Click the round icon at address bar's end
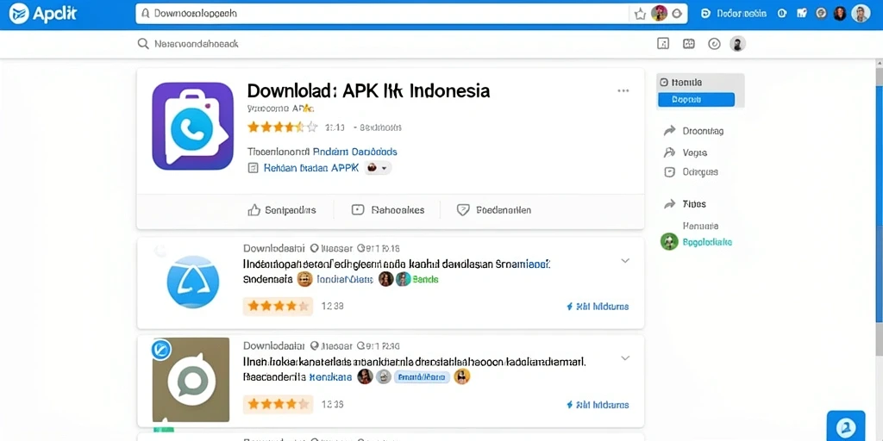Screen dimensions: 883x441 [678, 14]
